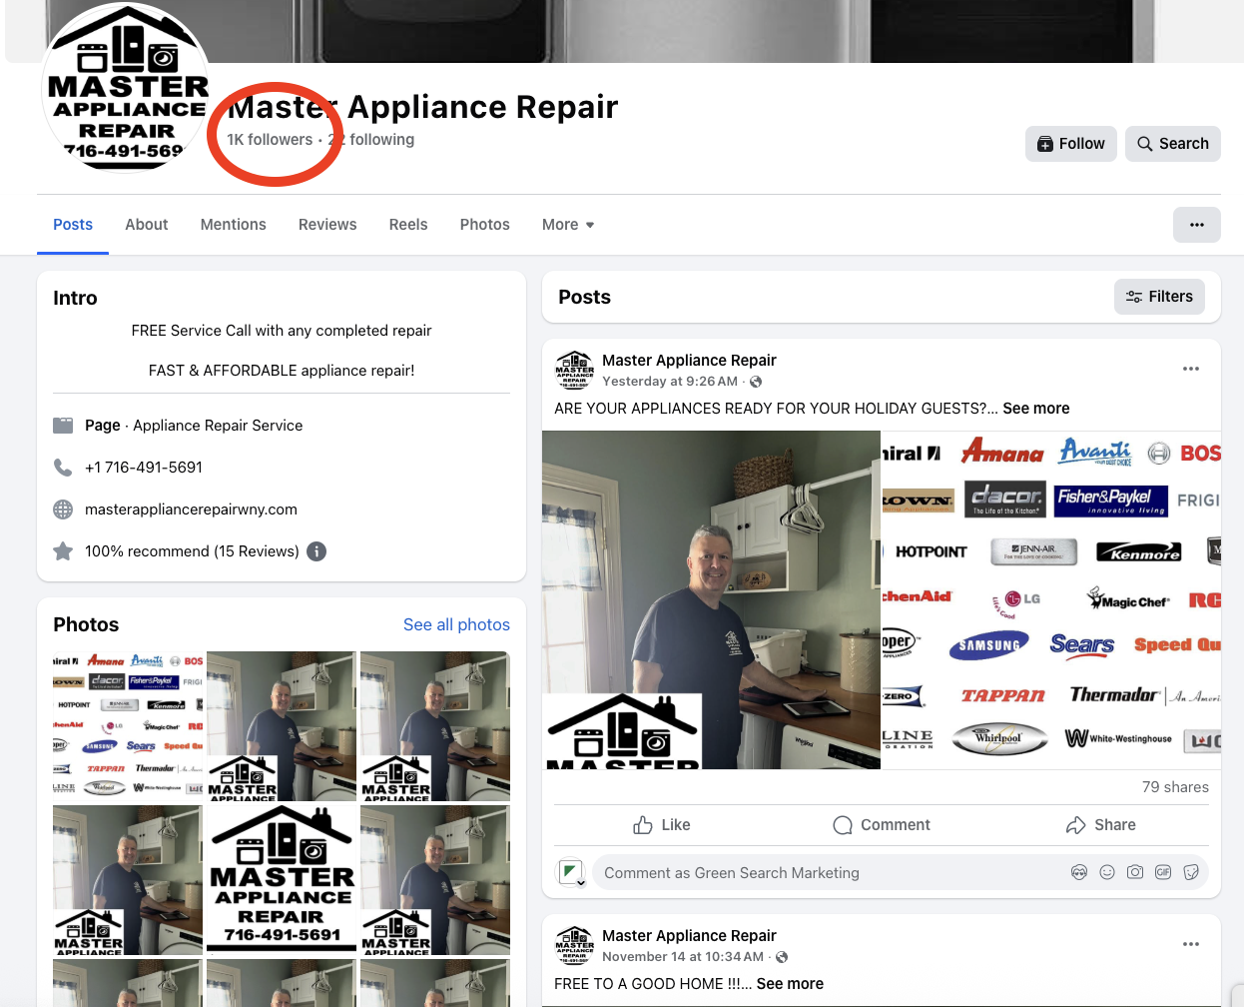Screen dimensions: 1244x1007
Task: Open the second post's three-dot menu
Action: click(1191, 944)
